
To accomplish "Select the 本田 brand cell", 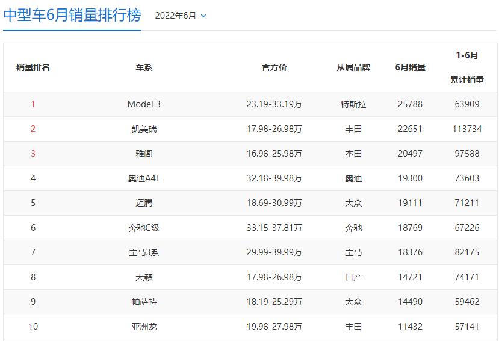I will pyautogui.click(x=353, y=154).
